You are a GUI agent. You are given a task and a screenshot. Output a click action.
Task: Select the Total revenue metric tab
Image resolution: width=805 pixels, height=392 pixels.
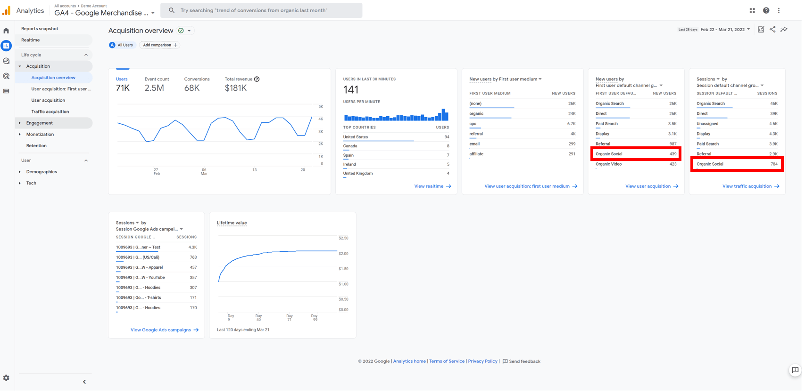point(242,85)
